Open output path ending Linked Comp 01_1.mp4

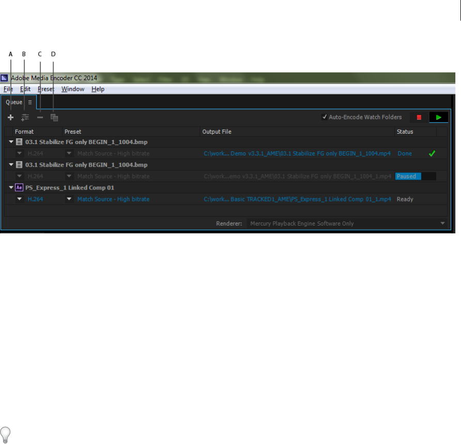(x=297, y=199)
